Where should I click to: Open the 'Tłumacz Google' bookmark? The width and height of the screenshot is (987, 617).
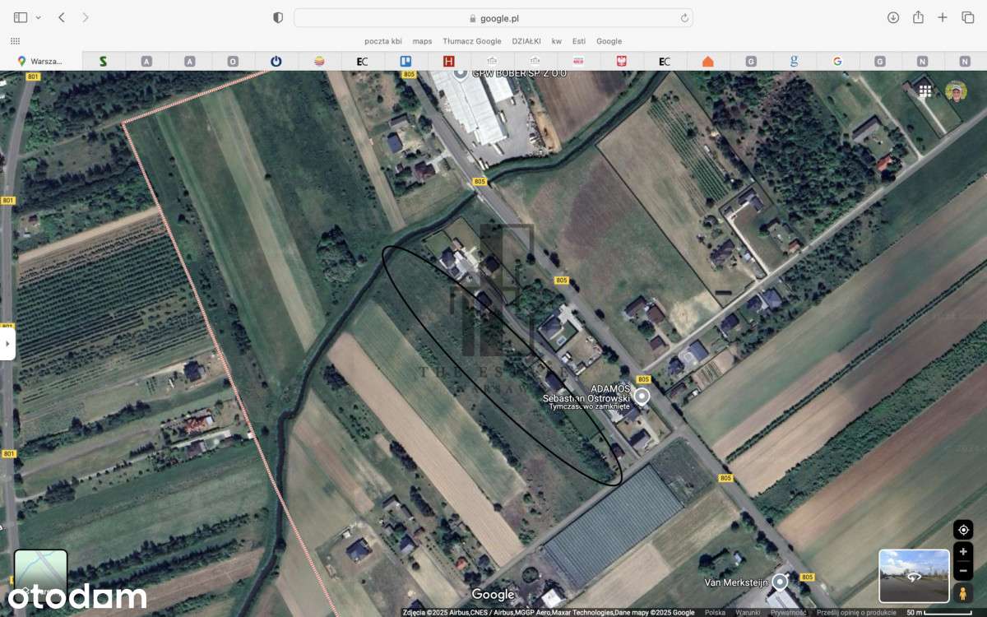tap(472, 41)
